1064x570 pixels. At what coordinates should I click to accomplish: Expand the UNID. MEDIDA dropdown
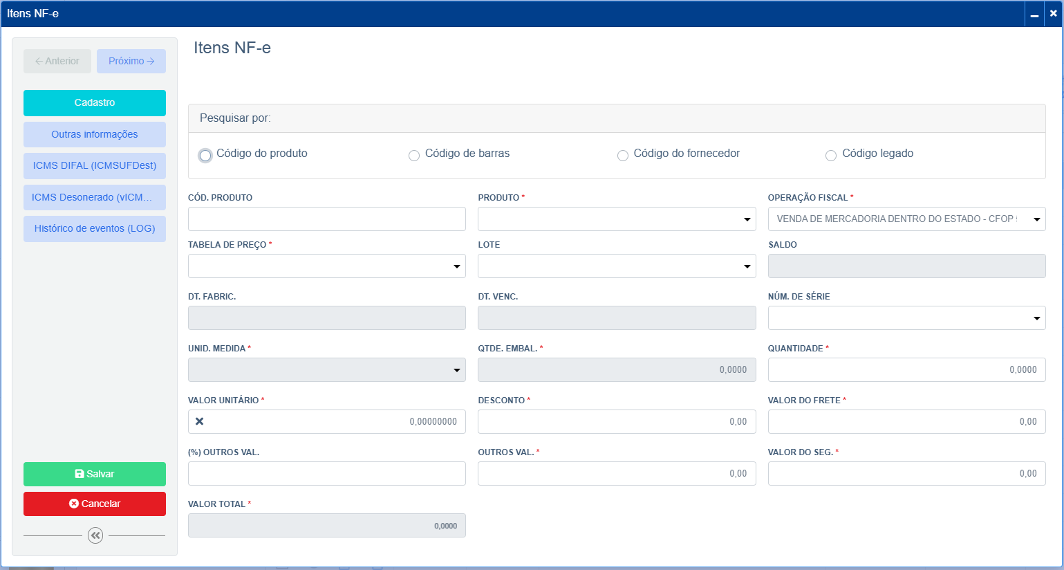coord(457,369)
